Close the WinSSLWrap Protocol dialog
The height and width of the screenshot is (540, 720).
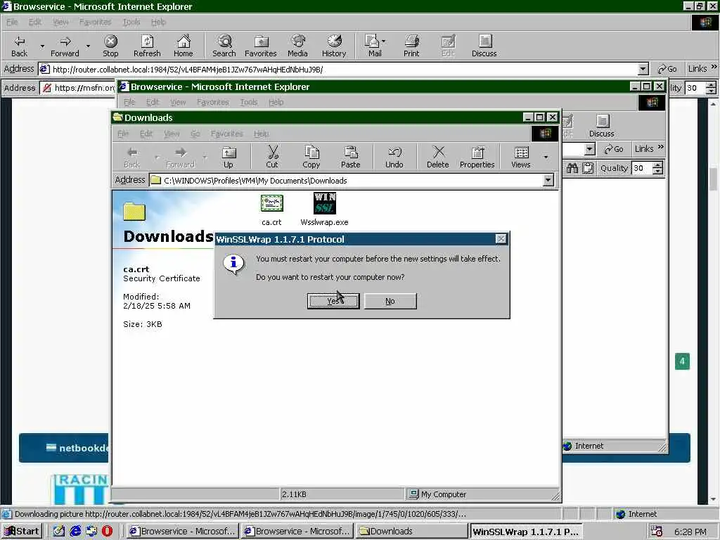click(x=501, y=239)
